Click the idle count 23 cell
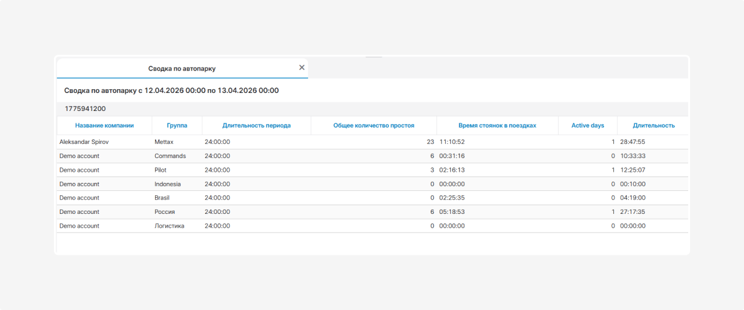Screen dimensions: 744x310 click(x=374, y=142)
